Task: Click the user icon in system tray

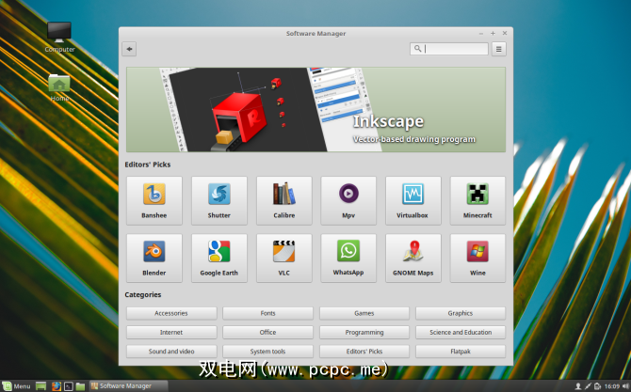Action: click(x=578, y=386)
